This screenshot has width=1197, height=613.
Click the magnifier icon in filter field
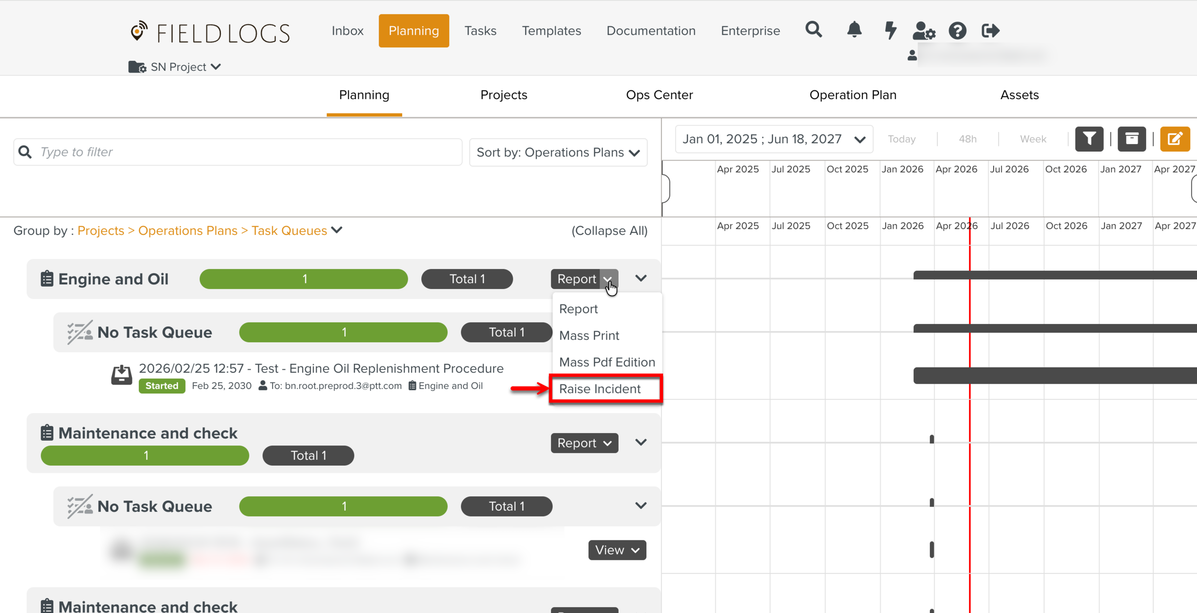pyautogui.click(x=25, y=152)
